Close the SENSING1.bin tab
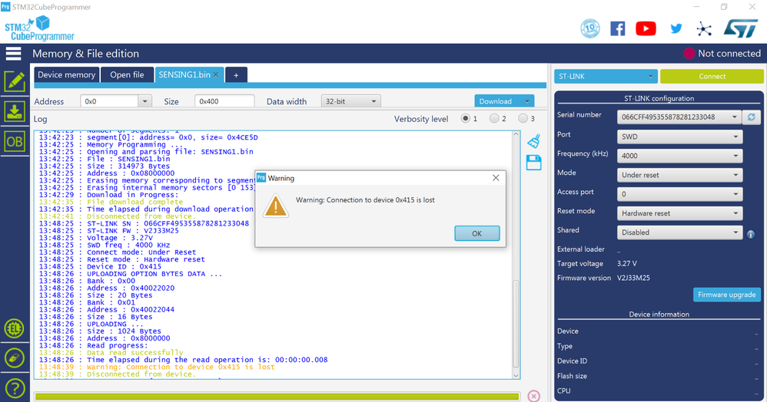This screenshot has width=767, height=402. click(x=216, y=74)
